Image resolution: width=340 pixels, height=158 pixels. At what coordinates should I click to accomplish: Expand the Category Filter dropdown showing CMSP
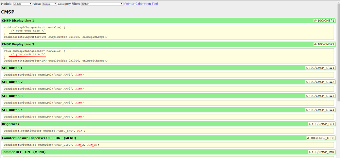pos(102,4)
